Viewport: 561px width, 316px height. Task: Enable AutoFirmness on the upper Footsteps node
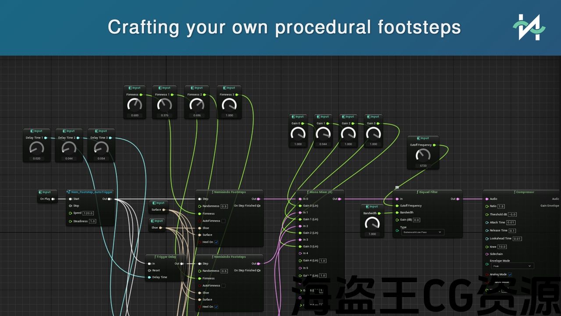point(223,221)
